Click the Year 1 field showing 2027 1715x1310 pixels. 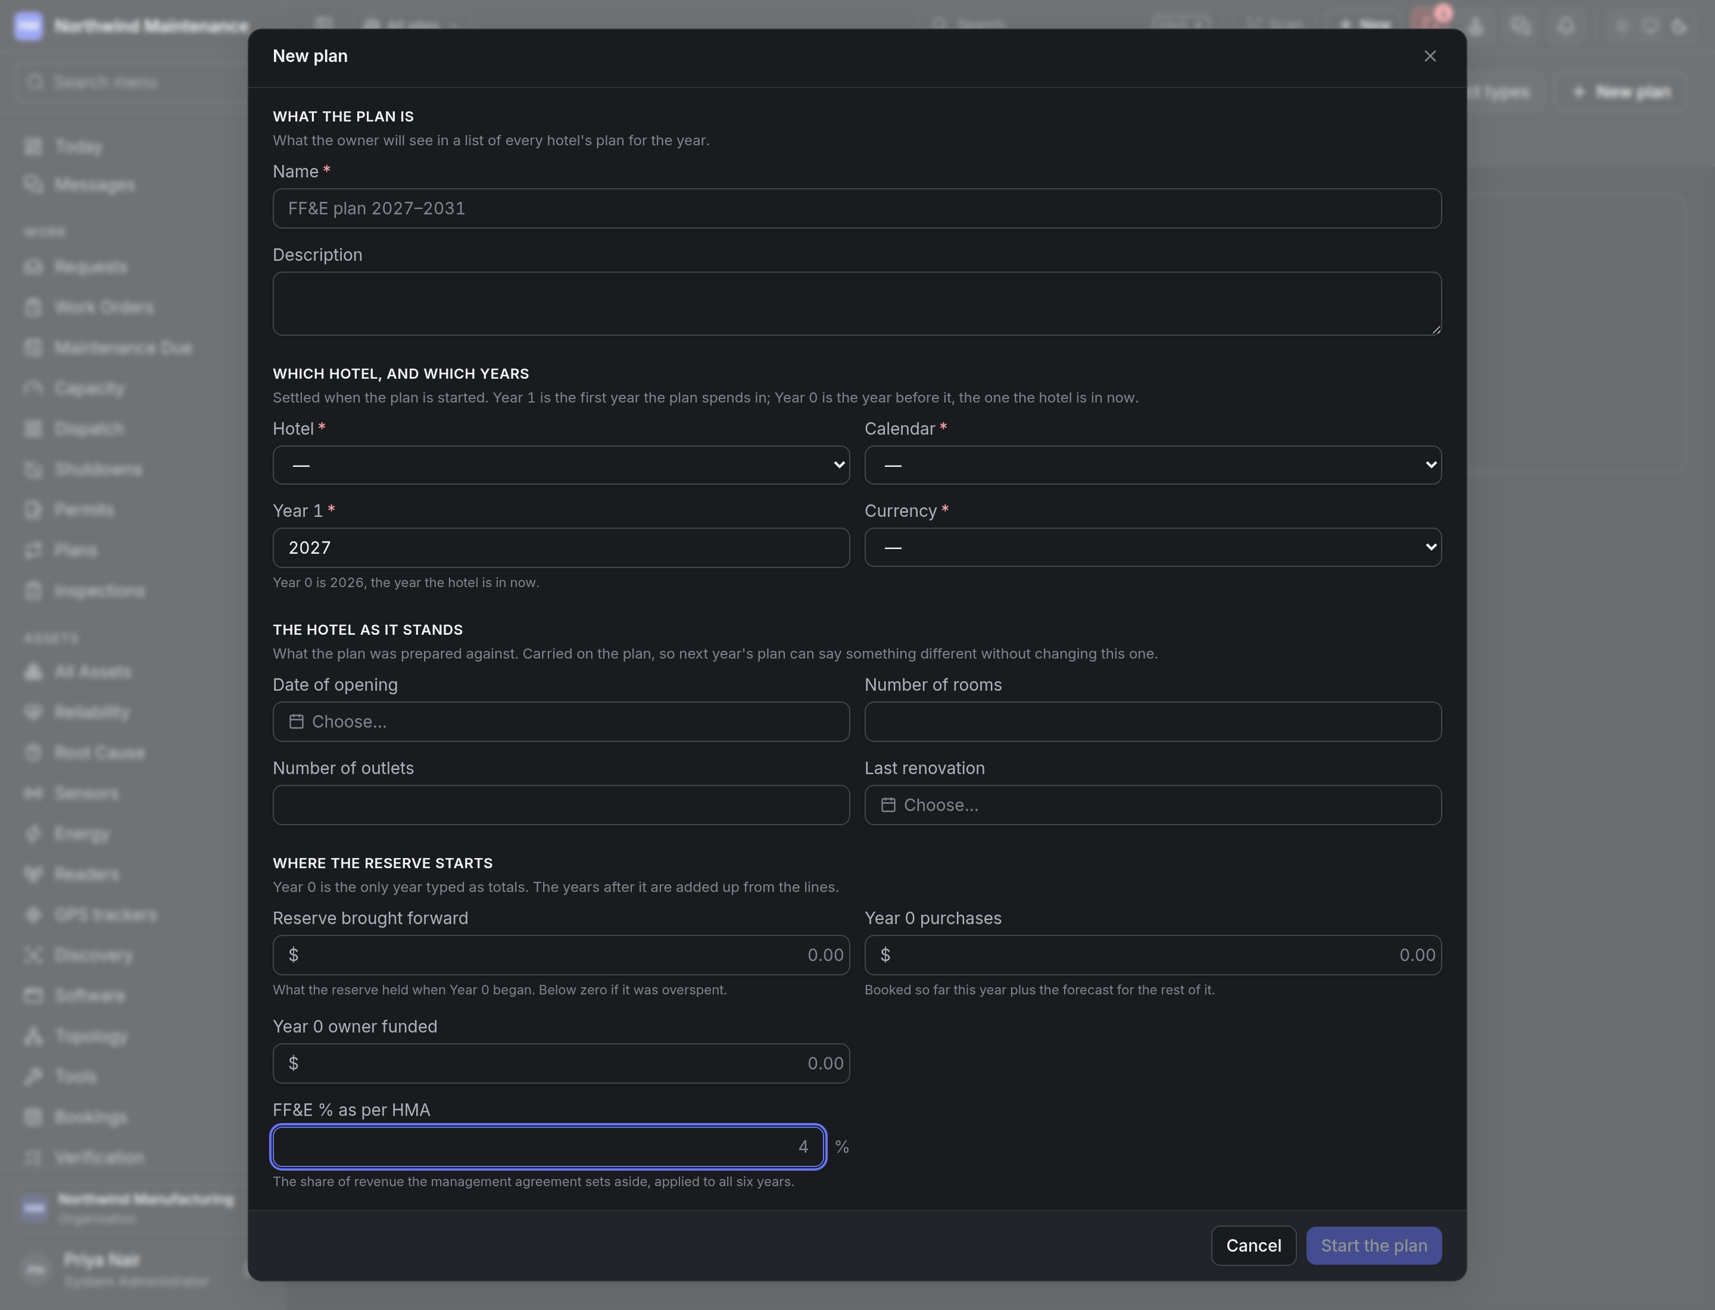click(x=561, y=547)
